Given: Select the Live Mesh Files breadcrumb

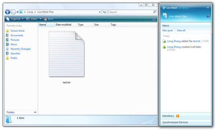Looking at the screenshot, I should pos(46,12).
